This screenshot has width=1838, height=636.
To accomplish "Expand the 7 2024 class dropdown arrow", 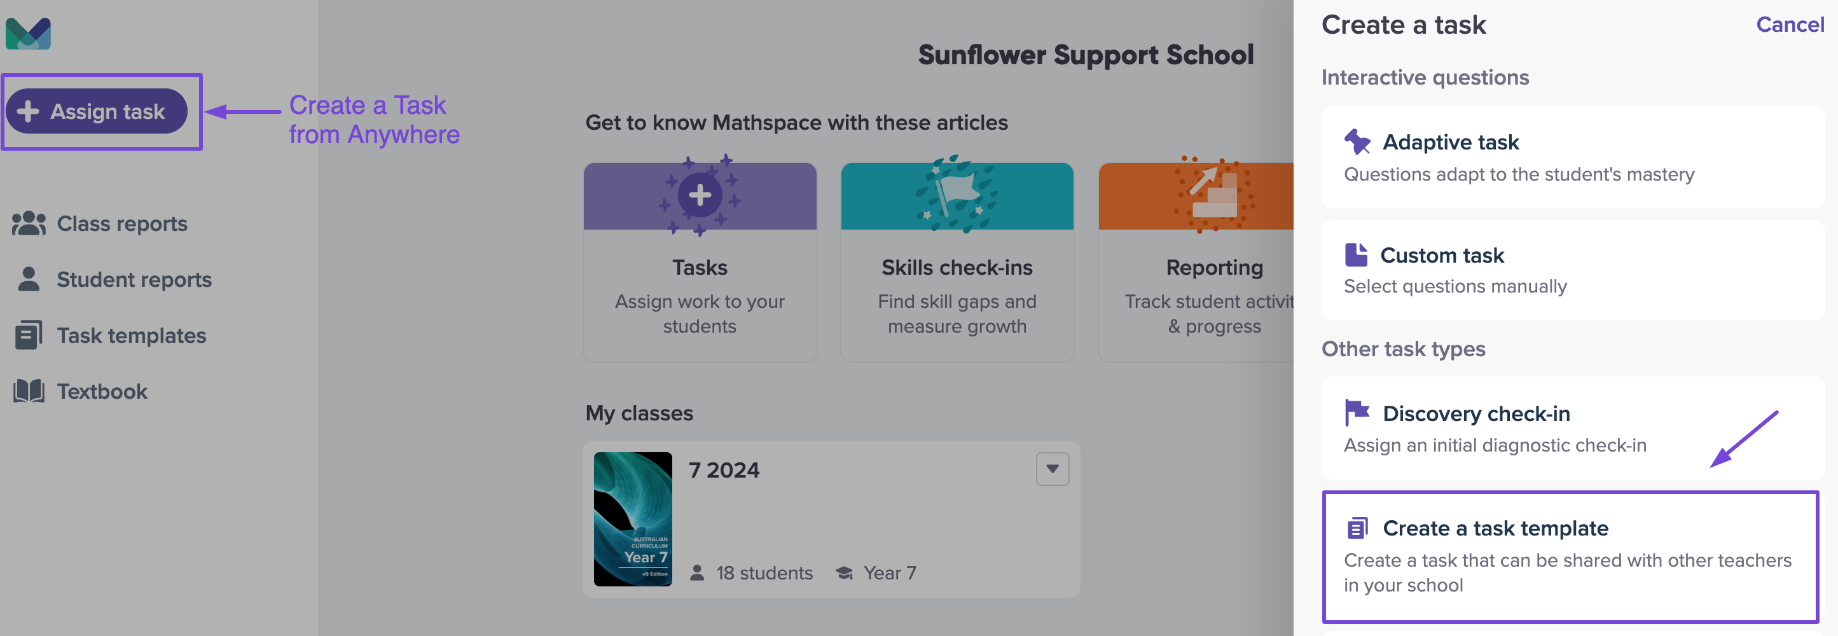I will 1053,469.
